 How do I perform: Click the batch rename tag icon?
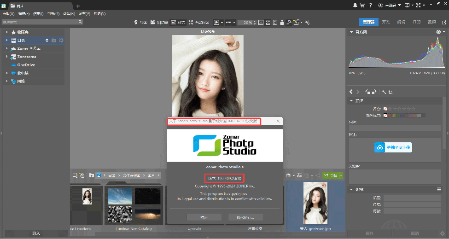click(x=391, y=92)
